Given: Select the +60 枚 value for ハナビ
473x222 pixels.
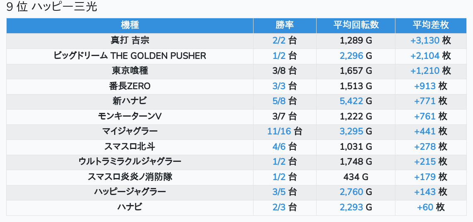Looking at the screenshot, I should pyautogui.click(x=430, y=207).
